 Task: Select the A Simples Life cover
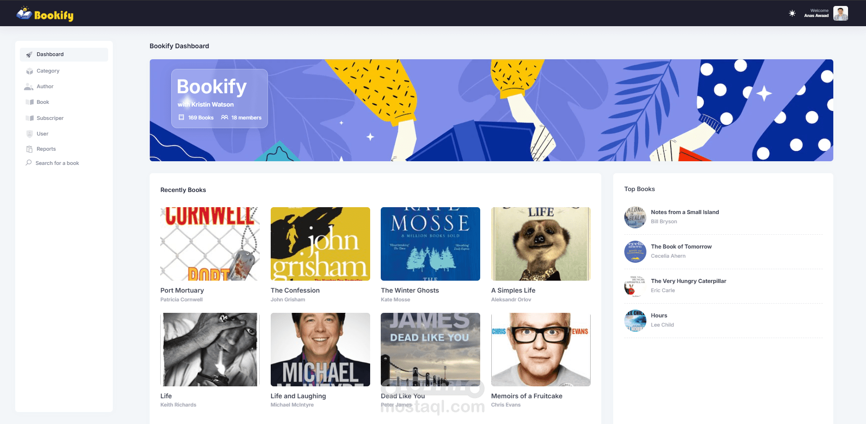(541, 244)
